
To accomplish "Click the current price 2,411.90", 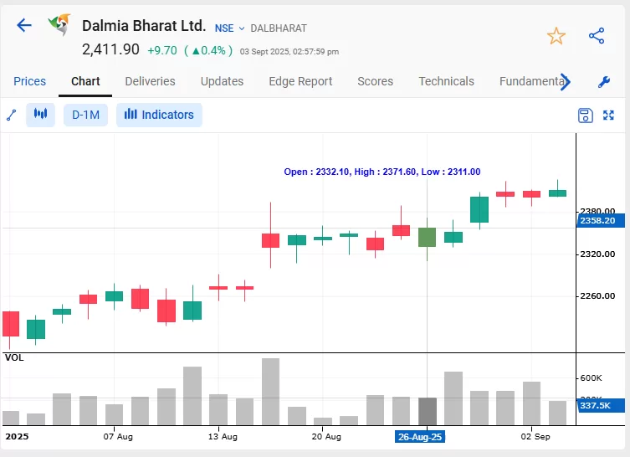I will click(x=110, y=49).
